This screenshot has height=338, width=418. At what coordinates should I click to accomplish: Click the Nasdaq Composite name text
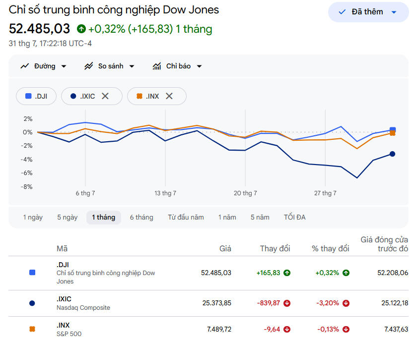tap(83, 308)
